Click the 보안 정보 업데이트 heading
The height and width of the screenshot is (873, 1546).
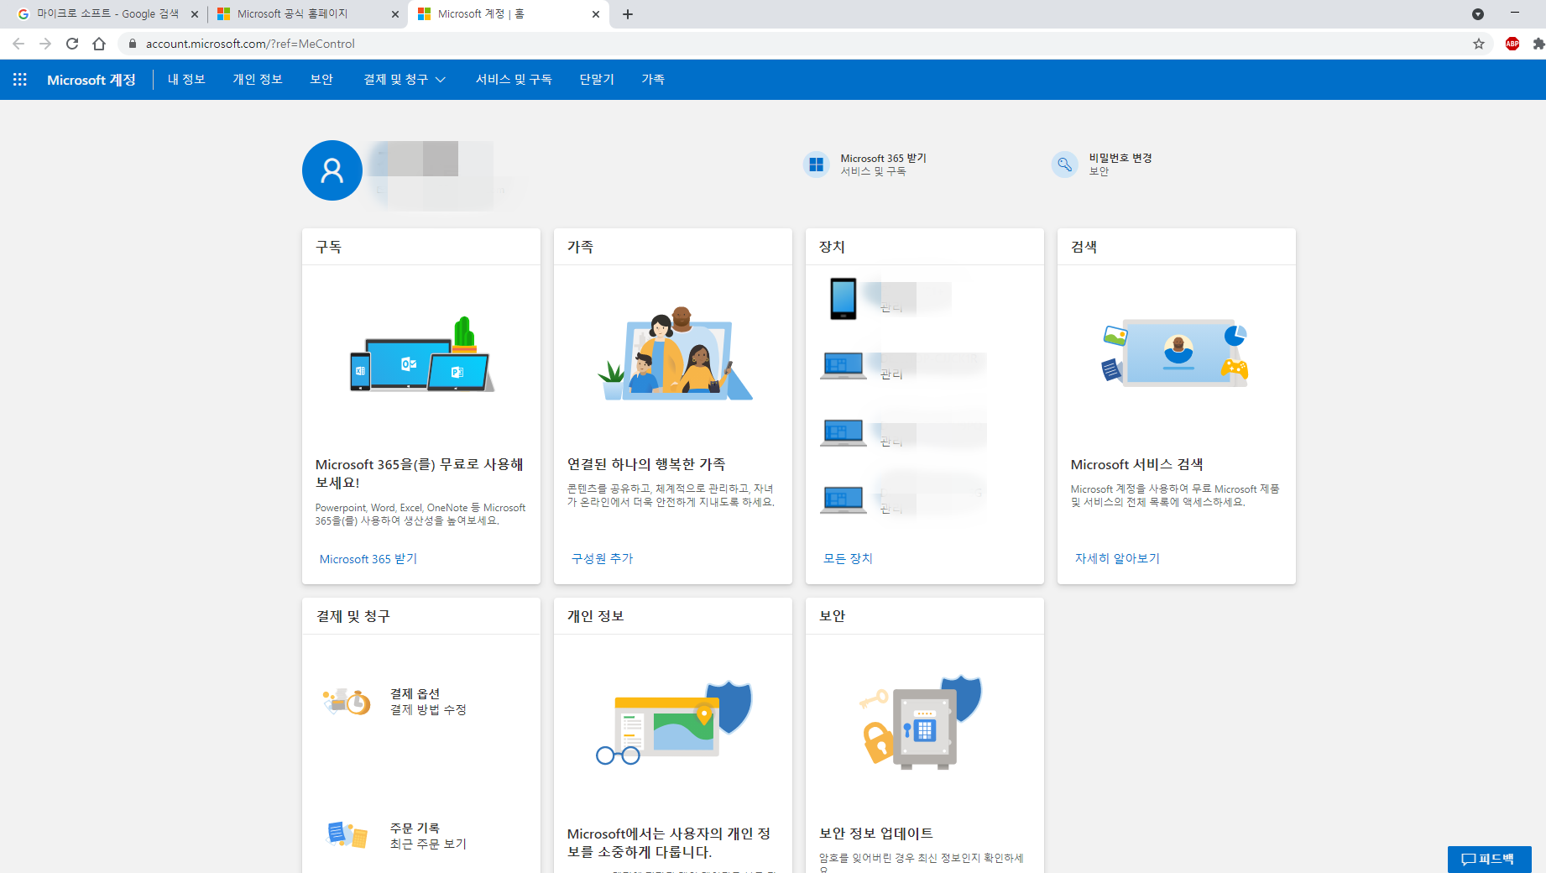pyautogui.click(x=876, y=834)
